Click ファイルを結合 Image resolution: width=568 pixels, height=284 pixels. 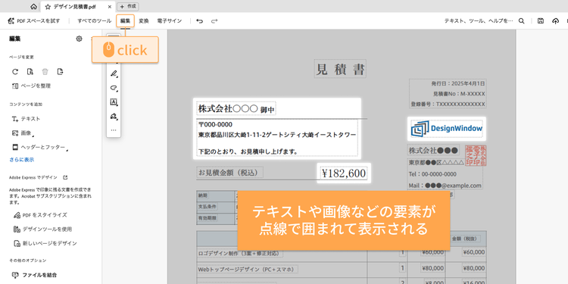coord(34,275)
